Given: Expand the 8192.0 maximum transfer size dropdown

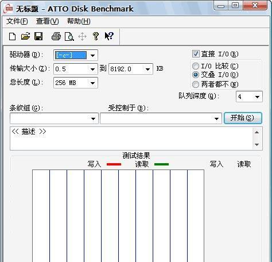Looking at the screenshot, I should point(147,69).
